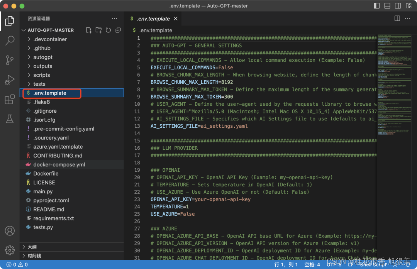Split the editor to the right

pos(397,19)
